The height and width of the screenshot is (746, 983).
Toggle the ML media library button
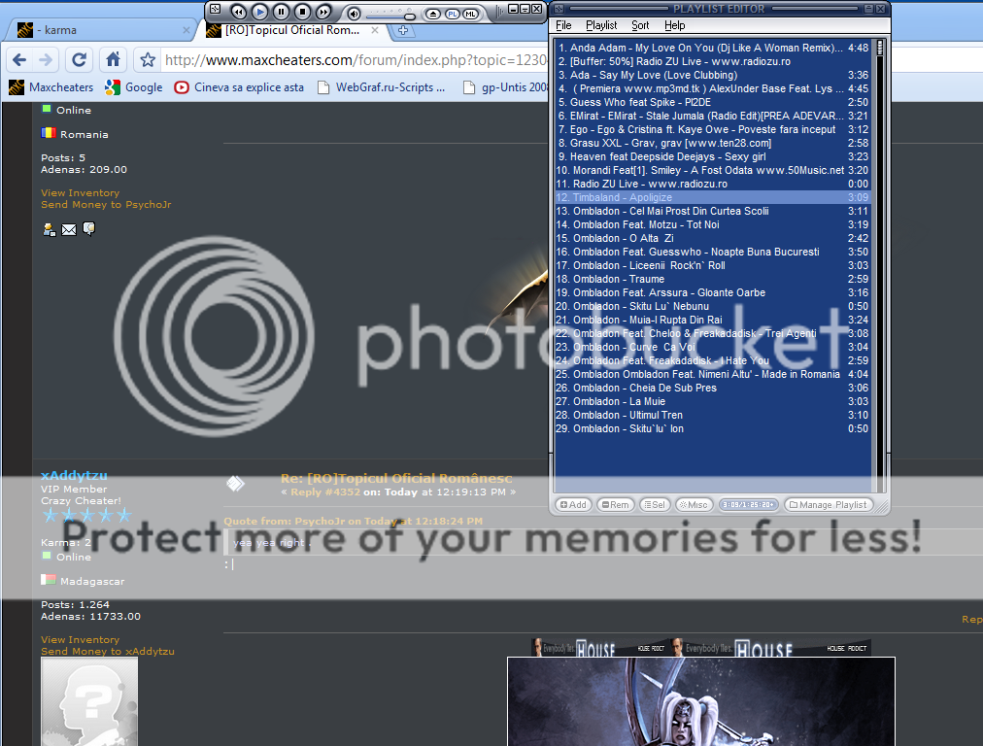tap(471, 14)
